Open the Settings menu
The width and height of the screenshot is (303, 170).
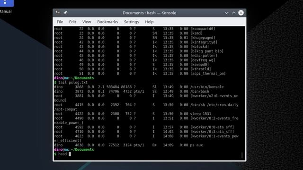click(132, 22)
